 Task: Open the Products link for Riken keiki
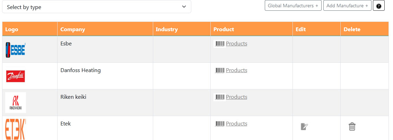(237, 97)
